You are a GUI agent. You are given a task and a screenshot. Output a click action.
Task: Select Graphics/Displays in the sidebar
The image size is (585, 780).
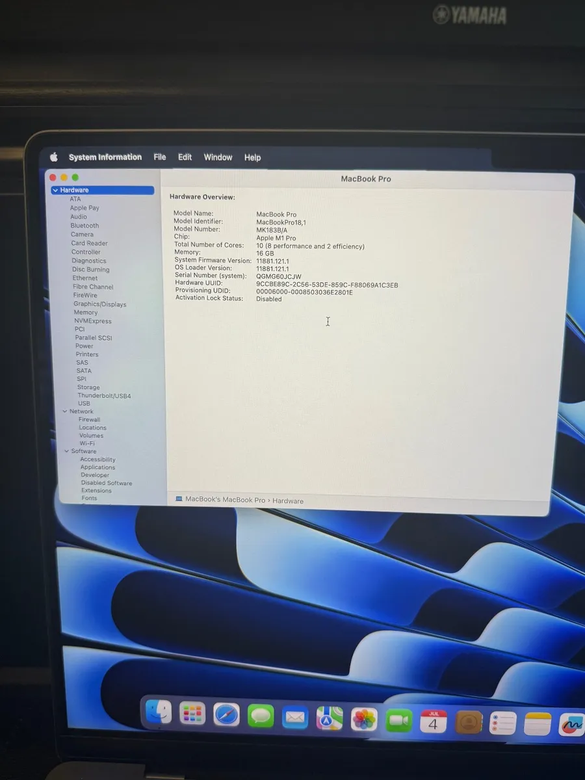[100, 304]
